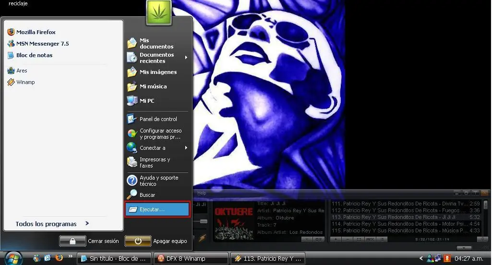This screenshot has height=265, width=492.
Task: Select playlist track 113 Ji Ji Ji
Action: pos(406,217)
